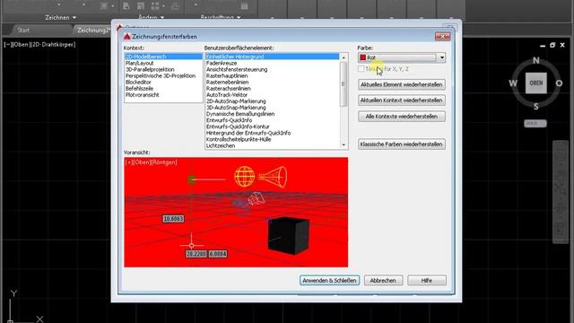Image resolution: width=574 pixels, height=323 pixels.
Task: Select Dynamische Bemaßungslinien element
Action: pos(240,114)
